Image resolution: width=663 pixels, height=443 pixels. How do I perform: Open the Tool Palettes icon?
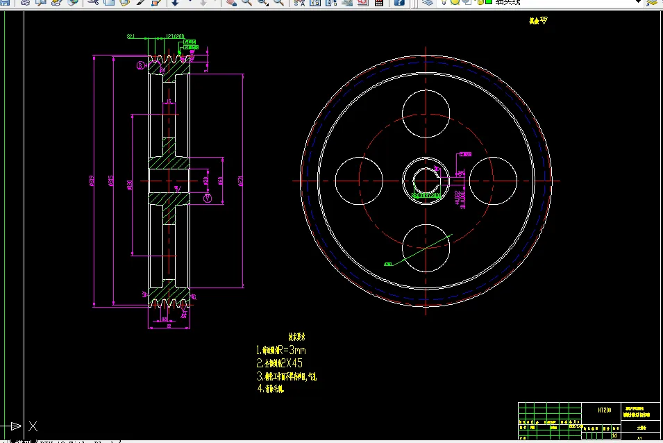click(331, 3)
